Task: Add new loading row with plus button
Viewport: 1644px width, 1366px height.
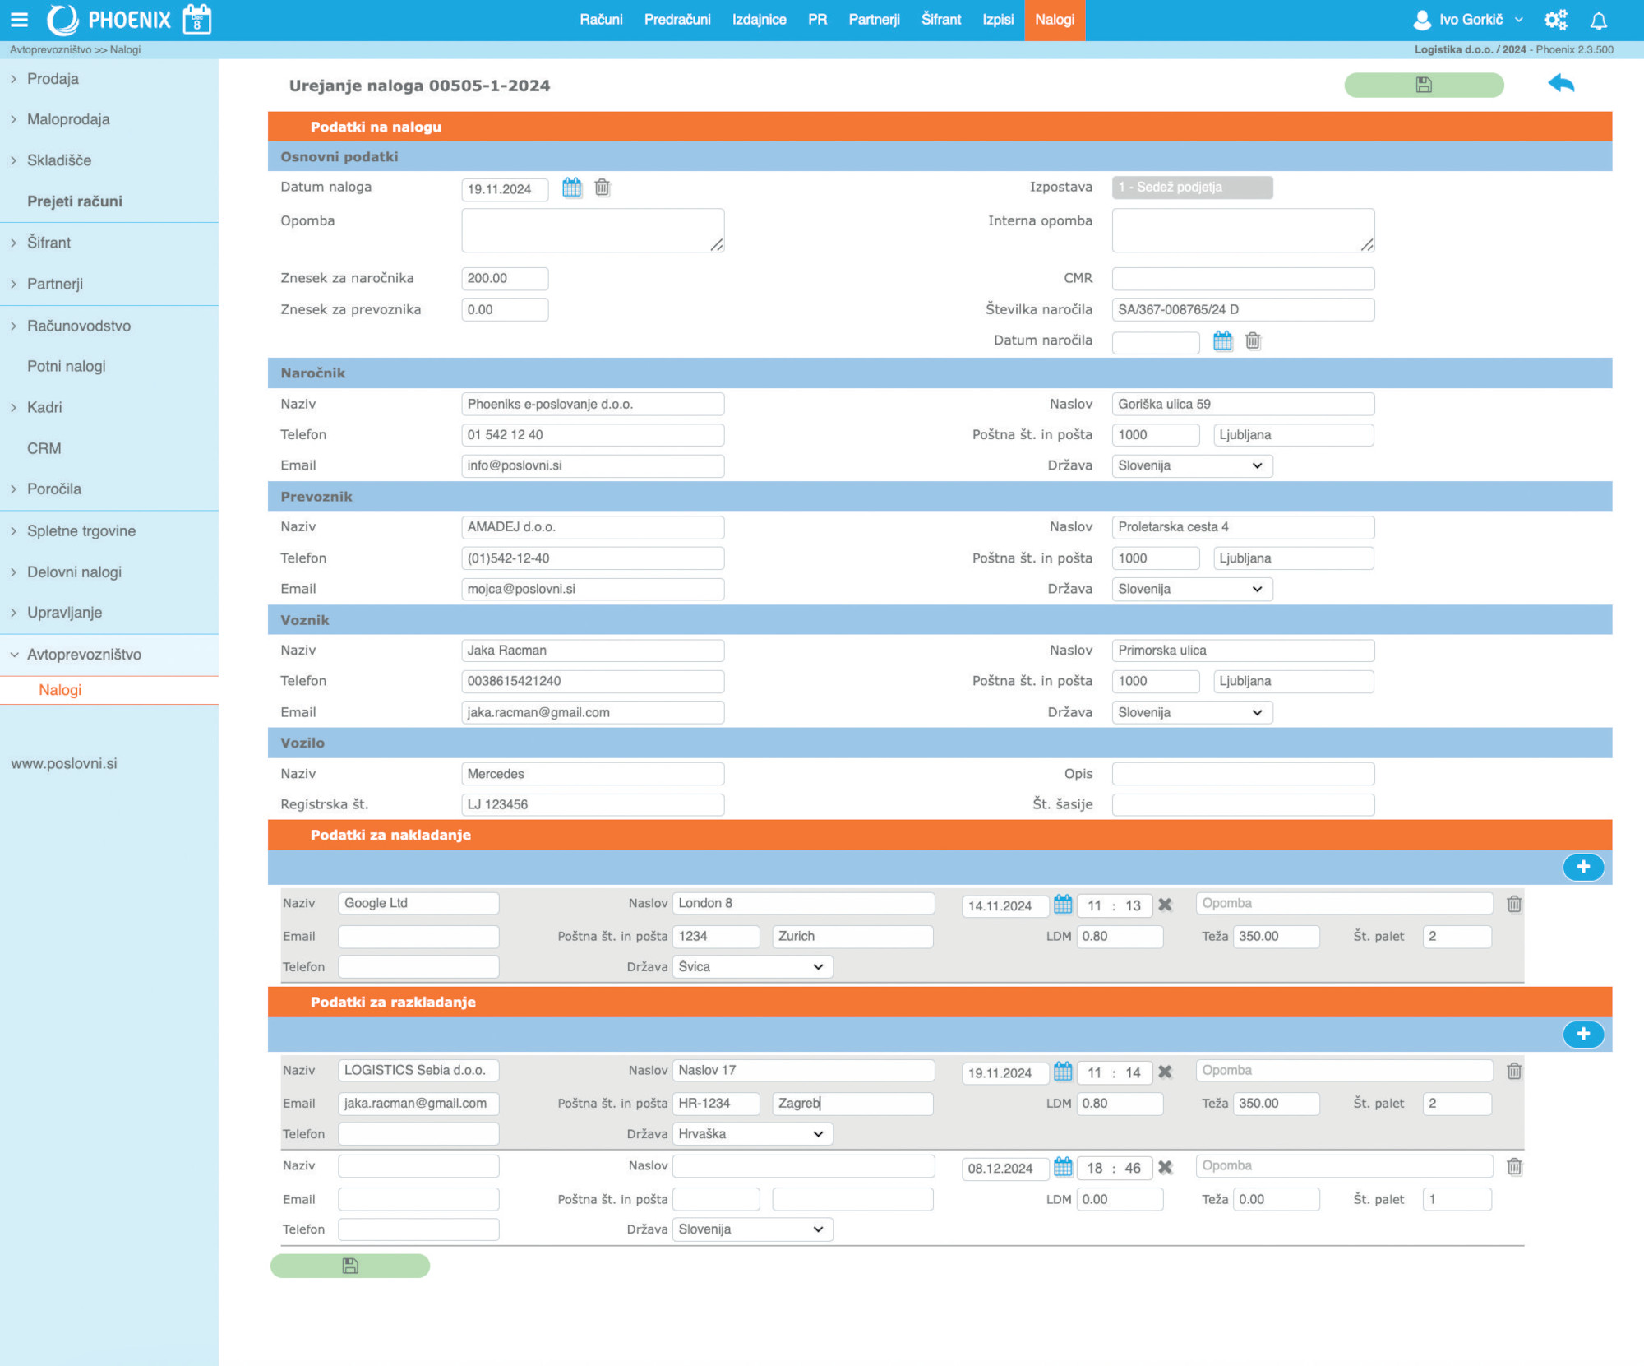Action: pyautogui.click(x=1582, y=867)
